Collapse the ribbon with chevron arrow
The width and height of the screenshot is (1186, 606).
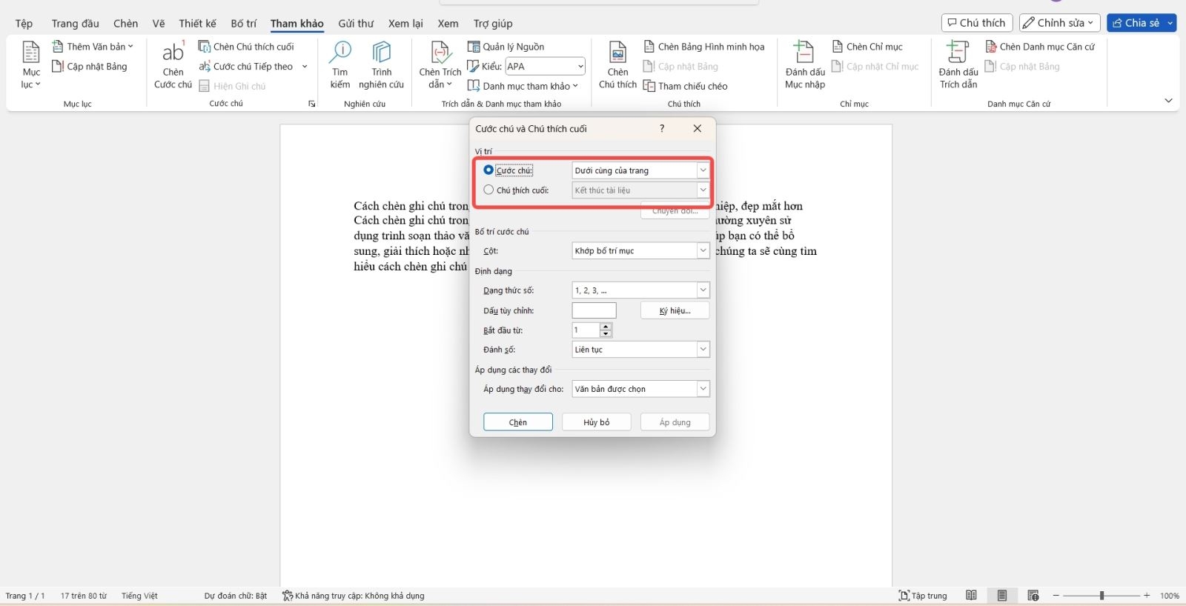(x=1168, y=101)
